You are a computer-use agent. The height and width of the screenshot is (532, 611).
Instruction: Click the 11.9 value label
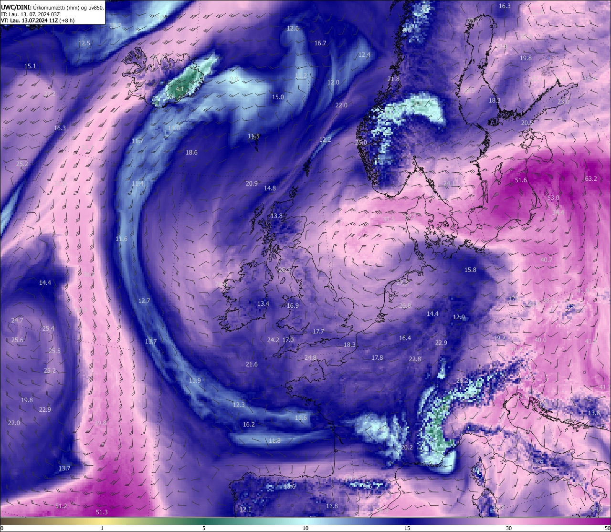pyautogui.click(x=195, y=381)
